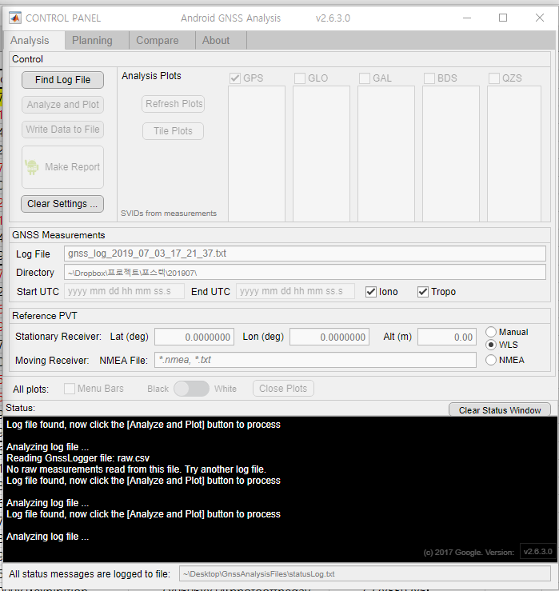This screenshot has width=559, height=591.
Task: Click the Start UTC input field
Action: (x=124, y=291)
